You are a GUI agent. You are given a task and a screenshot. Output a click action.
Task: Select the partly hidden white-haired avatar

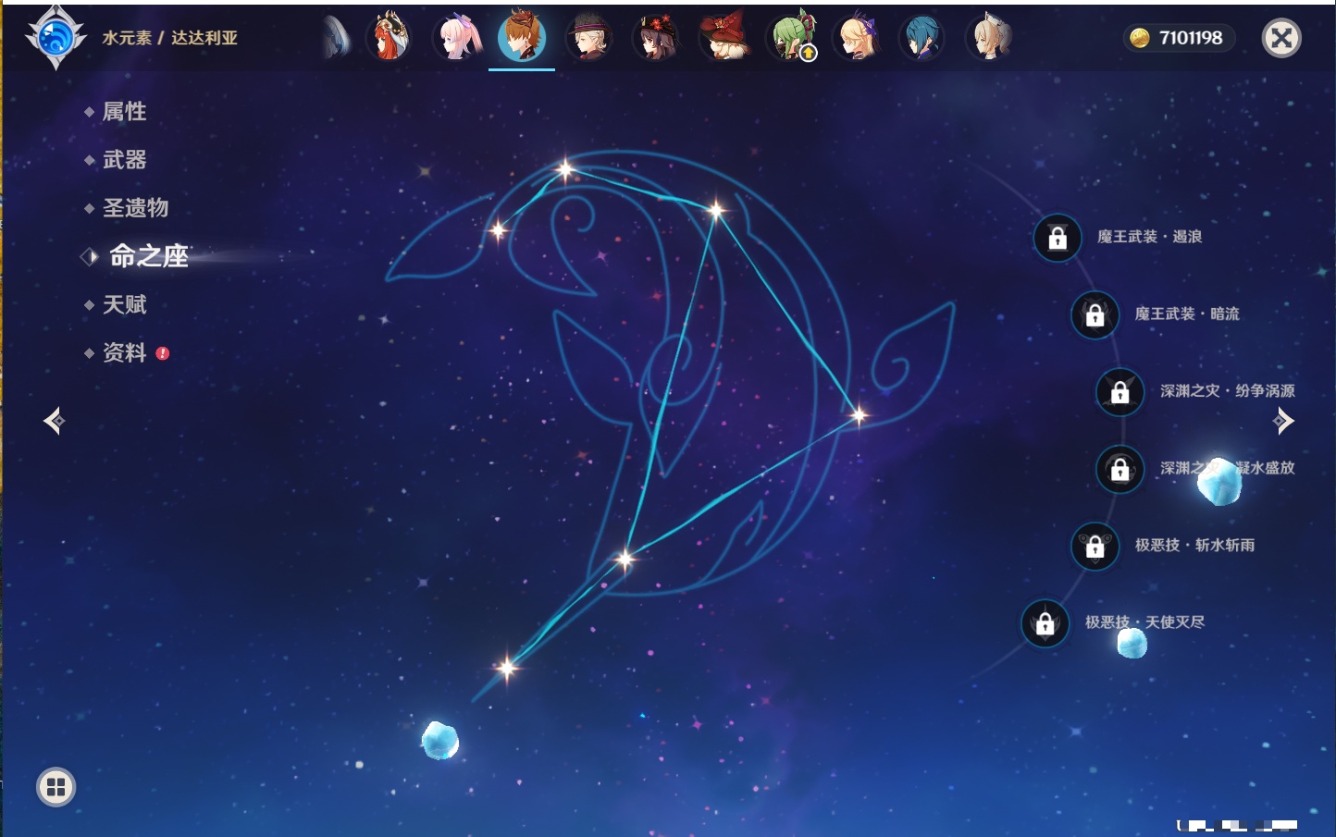tap(338, 38)
